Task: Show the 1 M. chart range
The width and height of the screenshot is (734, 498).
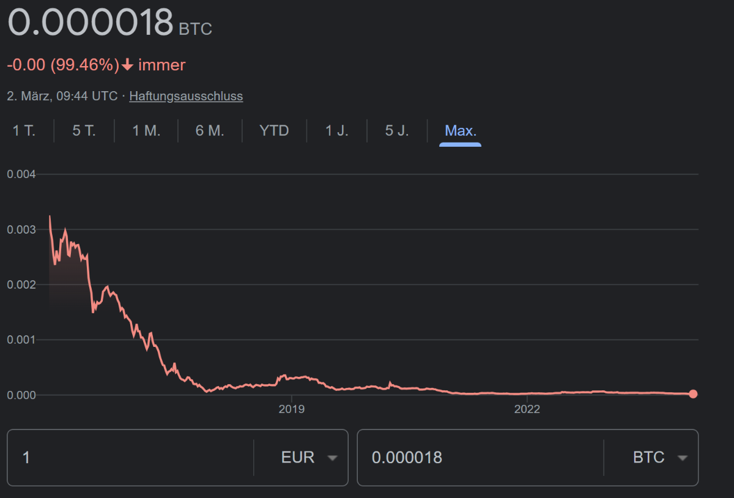Action: click(146, 130)
